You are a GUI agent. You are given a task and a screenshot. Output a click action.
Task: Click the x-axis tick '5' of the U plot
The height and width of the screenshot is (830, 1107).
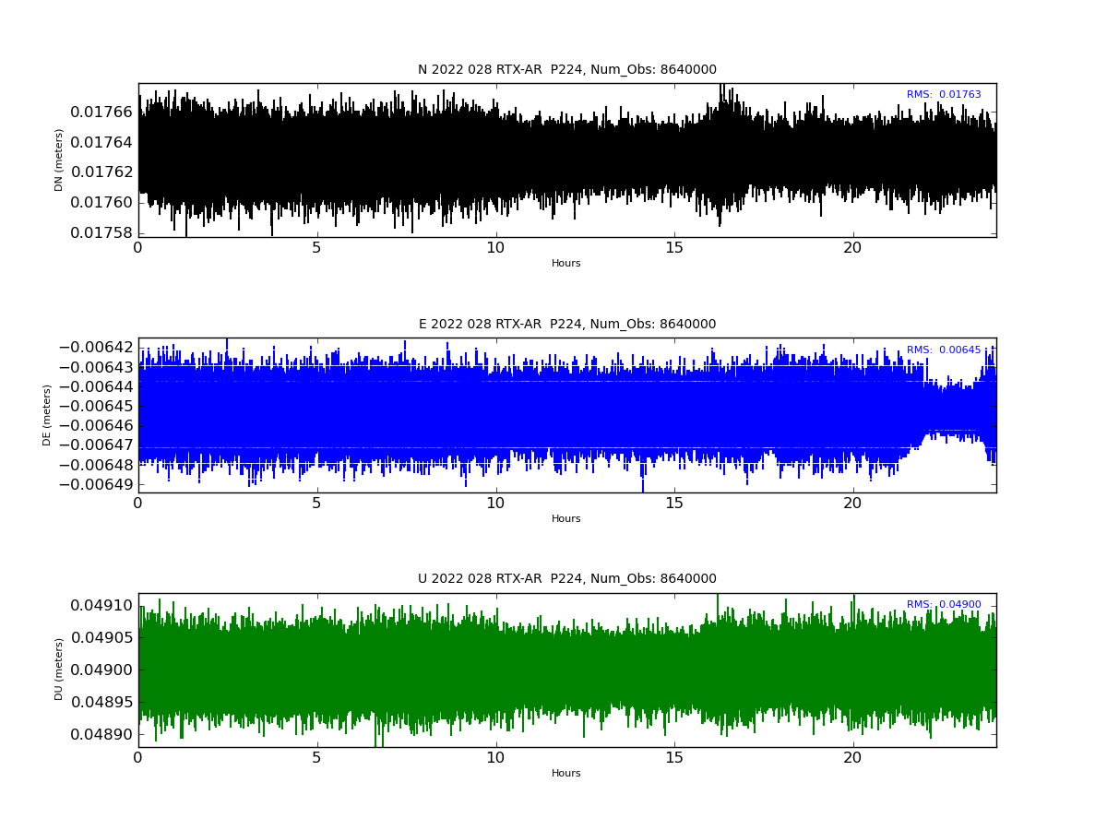point(316,758)
